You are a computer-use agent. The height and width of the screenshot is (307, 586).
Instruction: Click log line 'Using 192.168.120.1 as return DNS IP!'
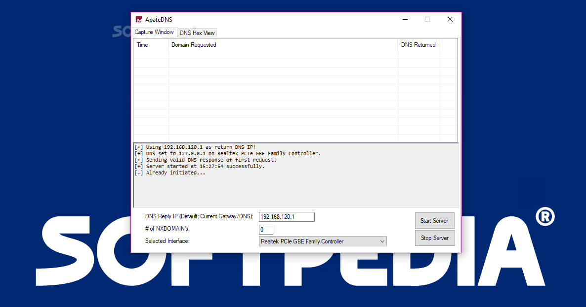[195, 147]
